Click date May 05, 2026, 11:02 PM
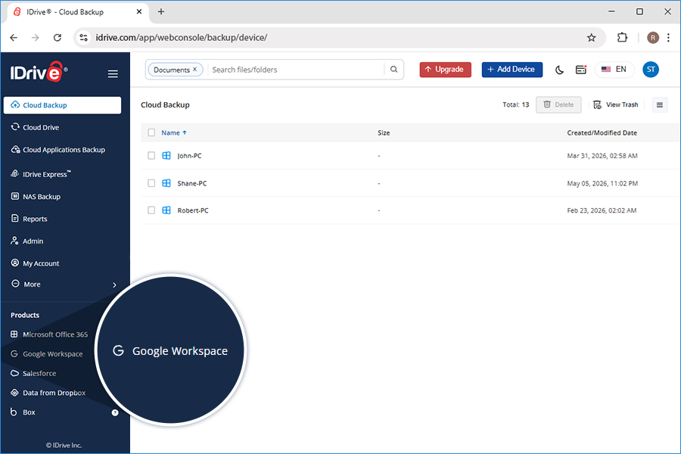Viewport: 681px width, 454px height. (602, 184)
